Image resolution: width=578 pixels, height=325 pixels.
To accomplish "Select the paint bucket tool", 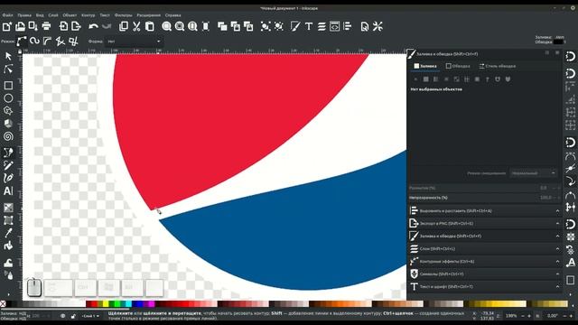I will [8, 246].
